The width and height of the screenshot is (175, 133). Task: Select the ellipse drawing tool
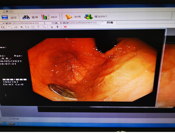point(33,27)
